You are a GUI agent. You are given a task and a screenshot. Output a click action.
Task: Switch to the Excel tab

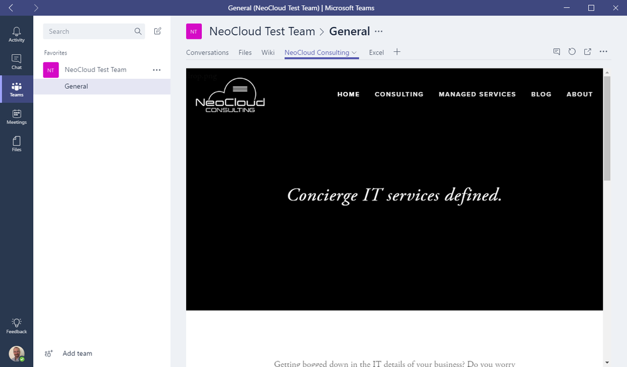click(376, 53)
